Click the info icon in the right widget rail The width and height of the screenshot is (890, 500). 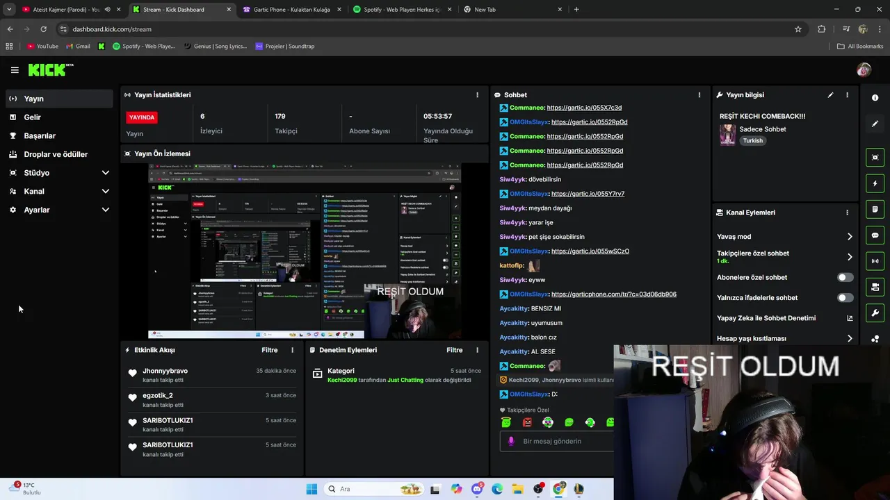coord(875,98)
